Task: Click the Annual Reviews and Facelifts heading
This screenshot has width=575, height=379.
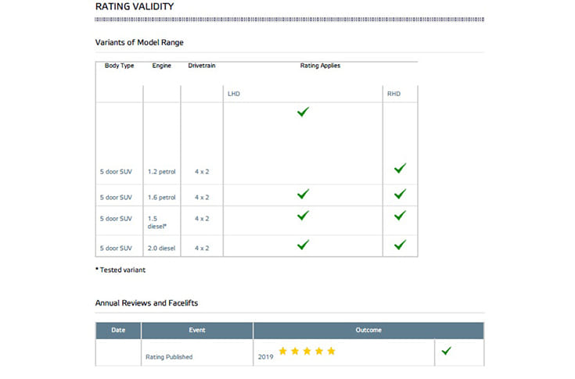Action: pos(152,302)
